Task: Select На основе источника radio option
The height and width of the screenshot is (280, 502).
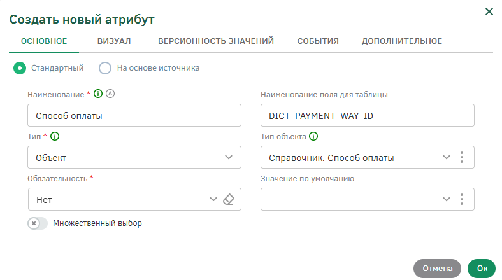Action: pos(105,68)
